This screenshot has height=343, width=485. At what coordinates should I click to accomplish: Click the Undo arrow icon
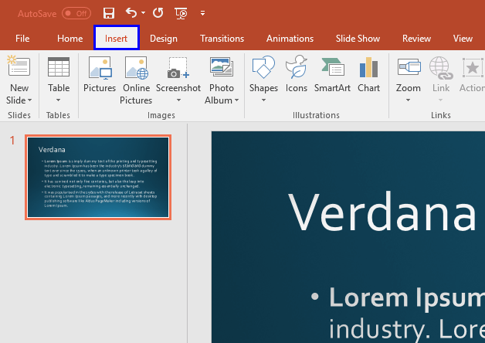(x=131, y=13)
